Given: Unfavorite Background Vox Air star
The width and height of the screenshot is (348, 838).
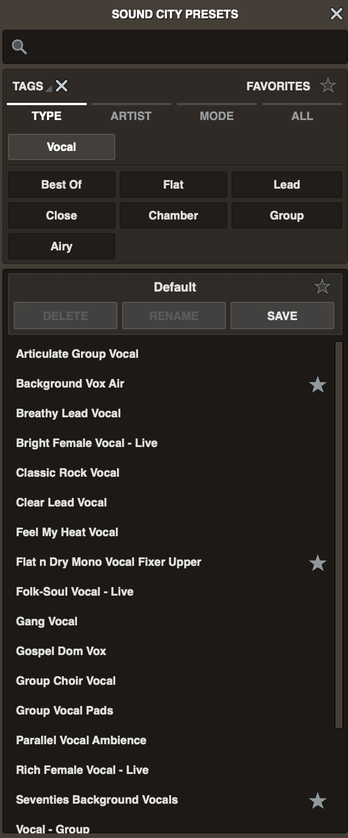Looking at the screenshot, I should point(317,385).
